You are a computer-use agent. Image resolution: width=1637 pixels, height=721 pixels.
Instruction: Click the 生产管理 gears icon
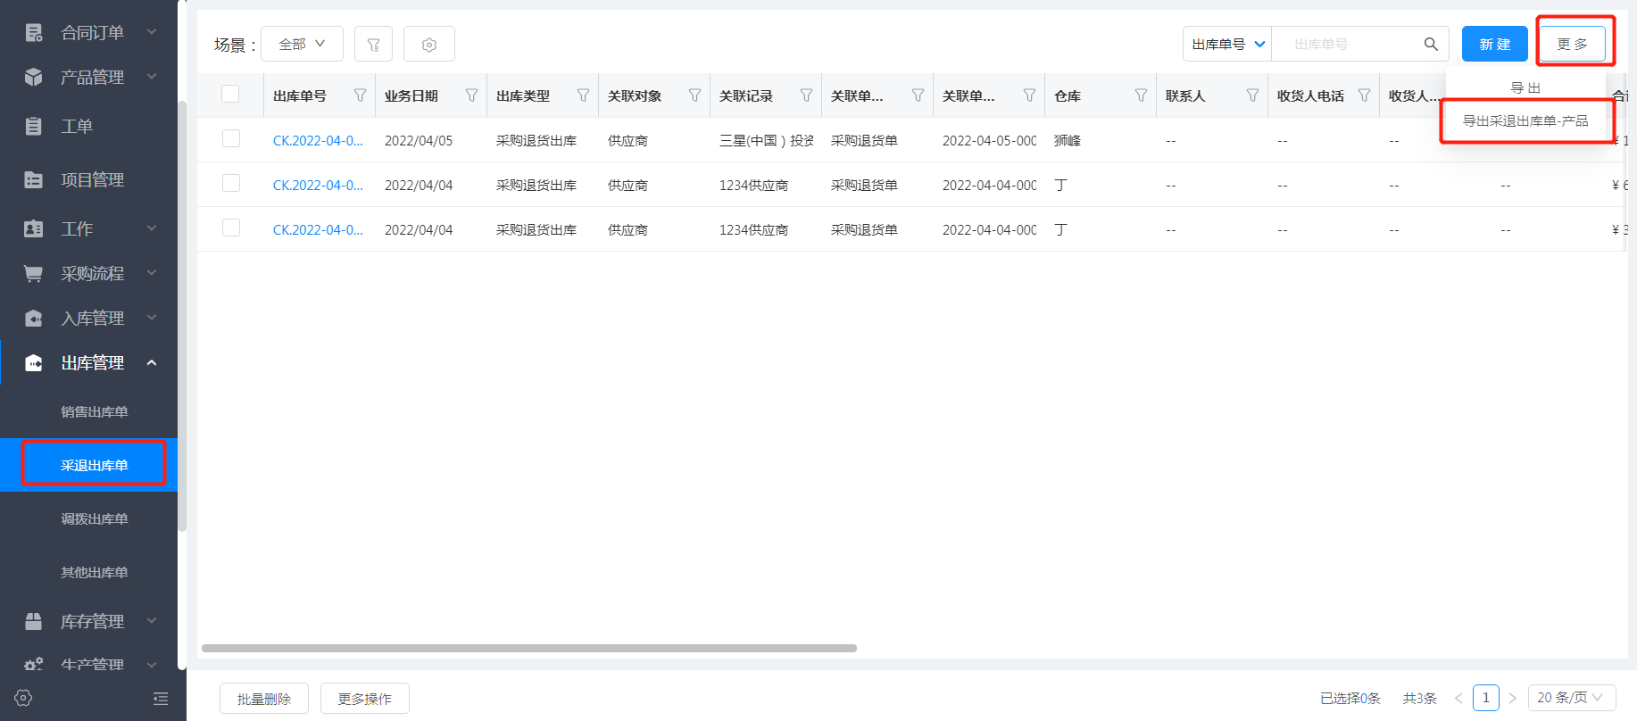[34, 665]
